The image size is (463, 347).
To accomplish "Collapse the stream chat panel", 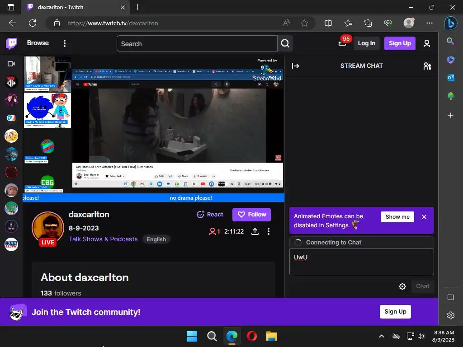I will (x=296, y=66).
